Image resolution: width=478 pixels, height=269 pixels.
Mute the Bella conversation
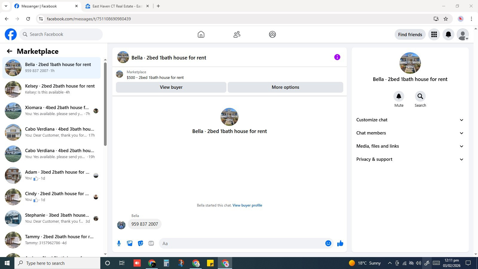(x=399, y=96)
